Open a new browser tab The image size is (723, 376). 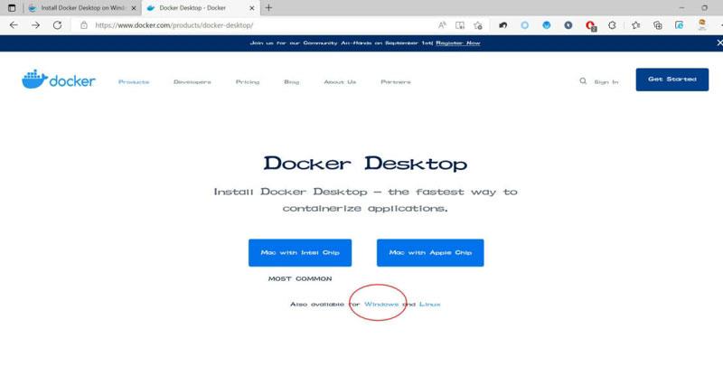pyautogui.click(x=268, y=8)
